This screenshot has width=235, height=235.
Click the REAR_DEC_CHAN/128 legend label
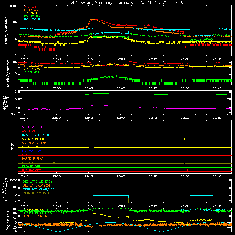[39, 189]
